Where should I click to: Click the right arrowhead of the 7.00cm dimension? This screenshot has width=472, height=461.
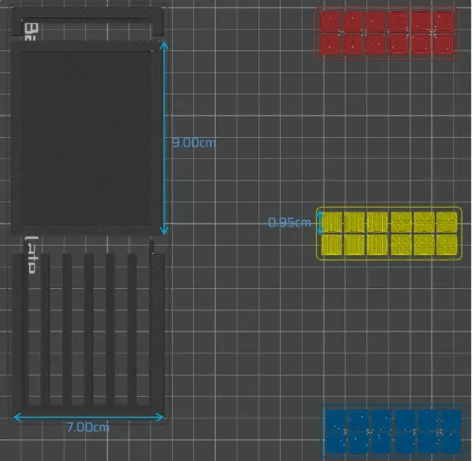click(x=159, y=417)
